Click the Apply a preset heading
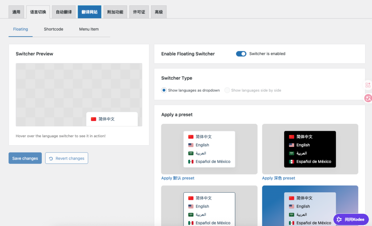 [x=177, y=115]
